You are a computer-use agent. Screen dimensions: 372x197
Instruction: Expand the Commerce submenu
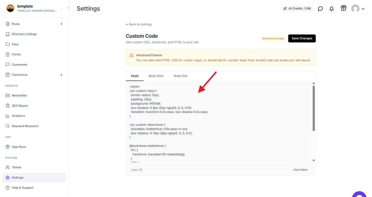click(x=61, y=75)
